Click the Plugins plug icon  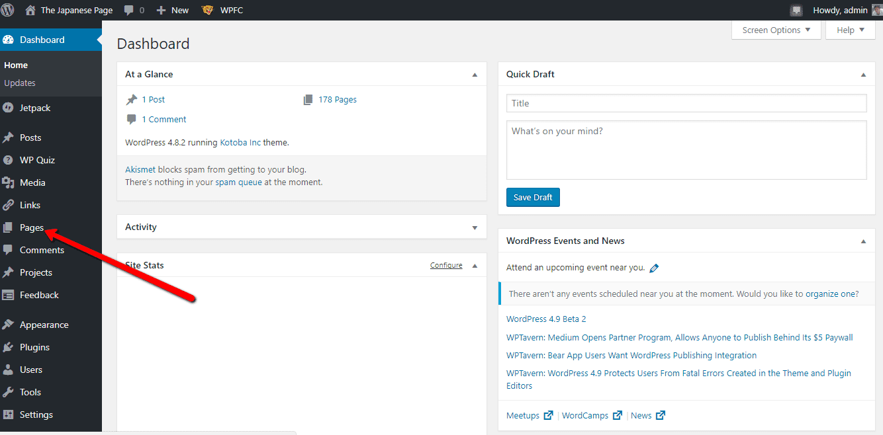click(x=8, y=347)
